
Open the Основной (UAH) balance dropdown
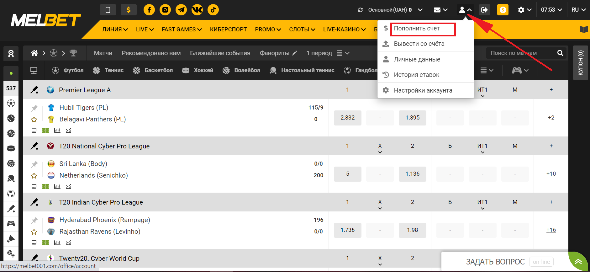click(x=396, y=10)
